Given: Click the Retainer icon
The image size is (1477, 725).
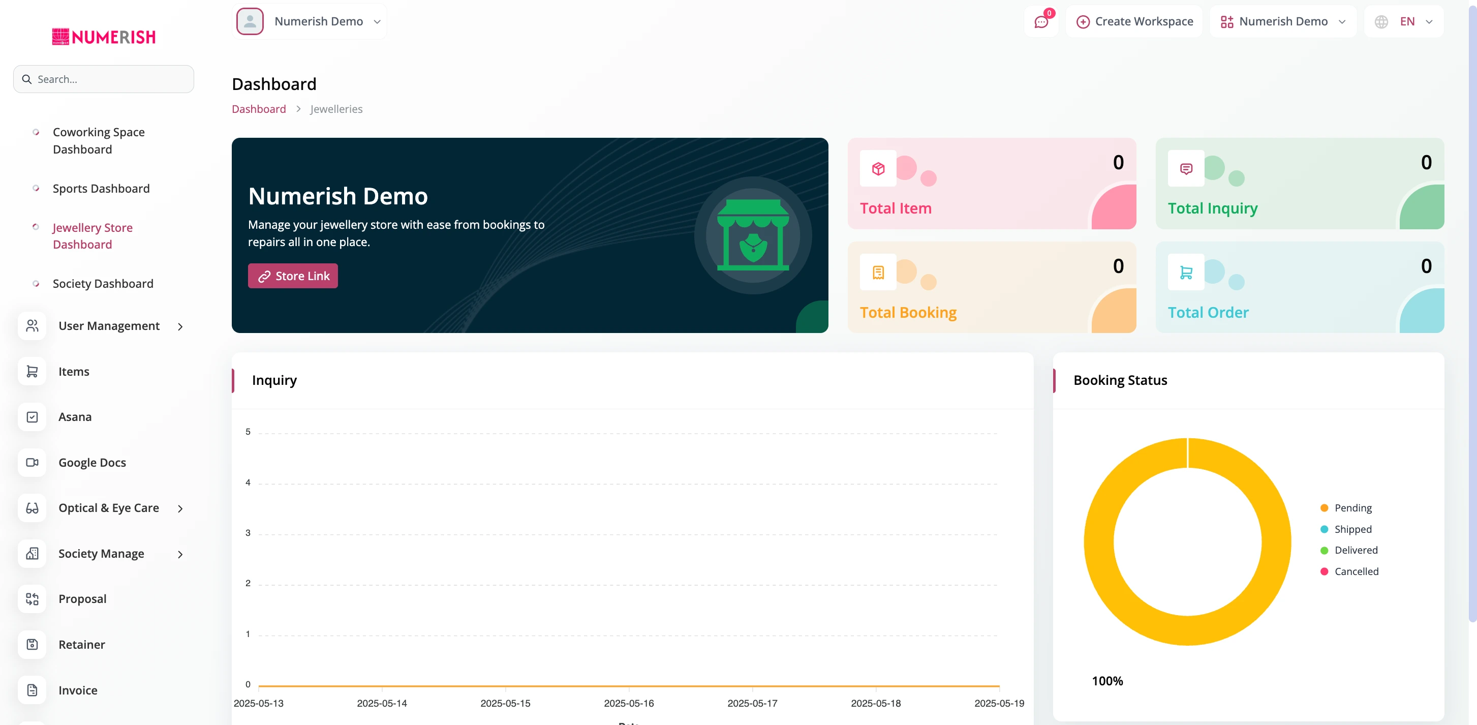Looking at the screenshot, I should click(x=32, y=644).
